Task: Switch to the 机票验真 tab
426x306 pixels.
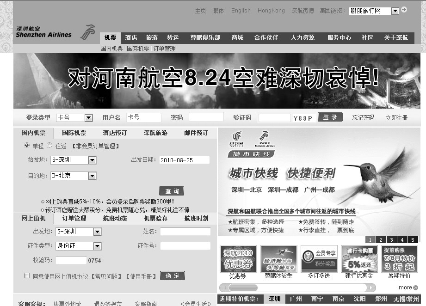Action: pyautogui.click(x=156, y=218)
